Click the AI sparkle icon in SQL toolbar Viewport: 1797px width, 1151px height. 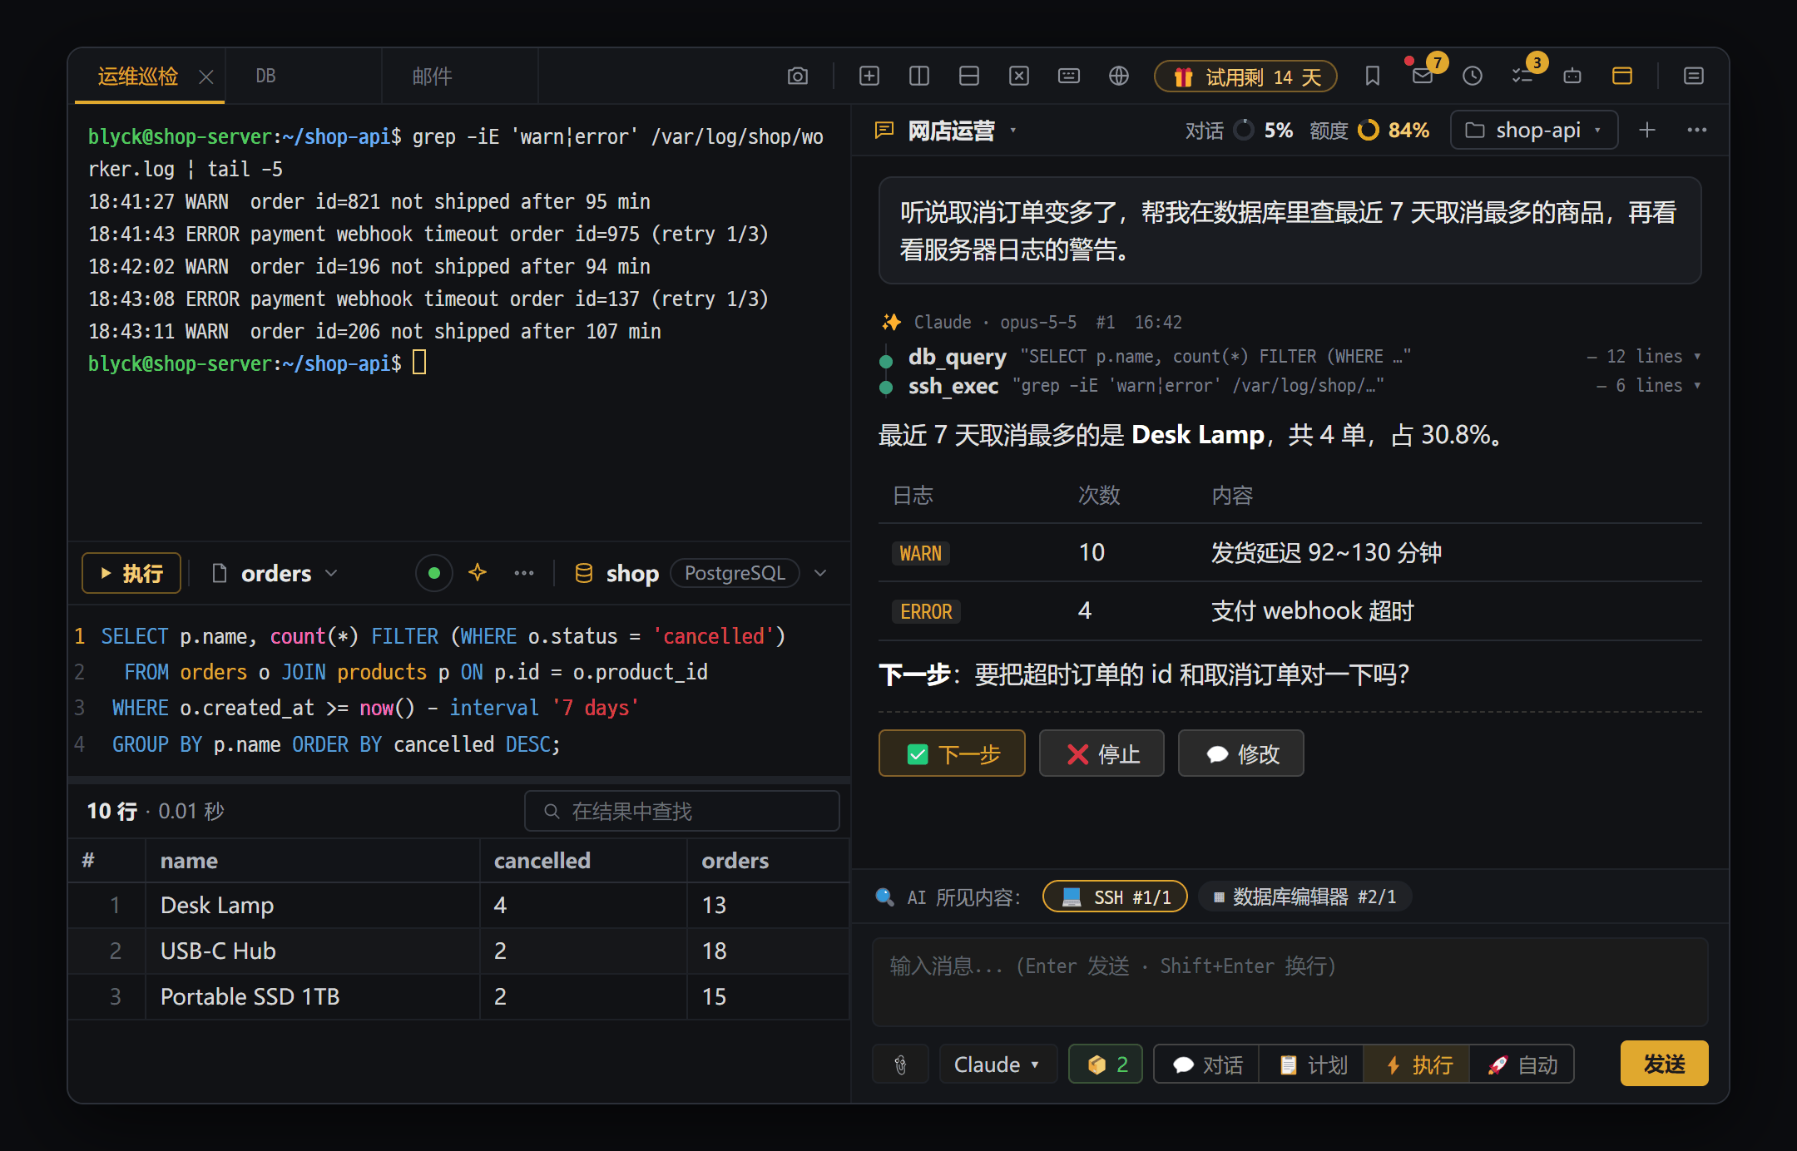[x=478, y=573]
